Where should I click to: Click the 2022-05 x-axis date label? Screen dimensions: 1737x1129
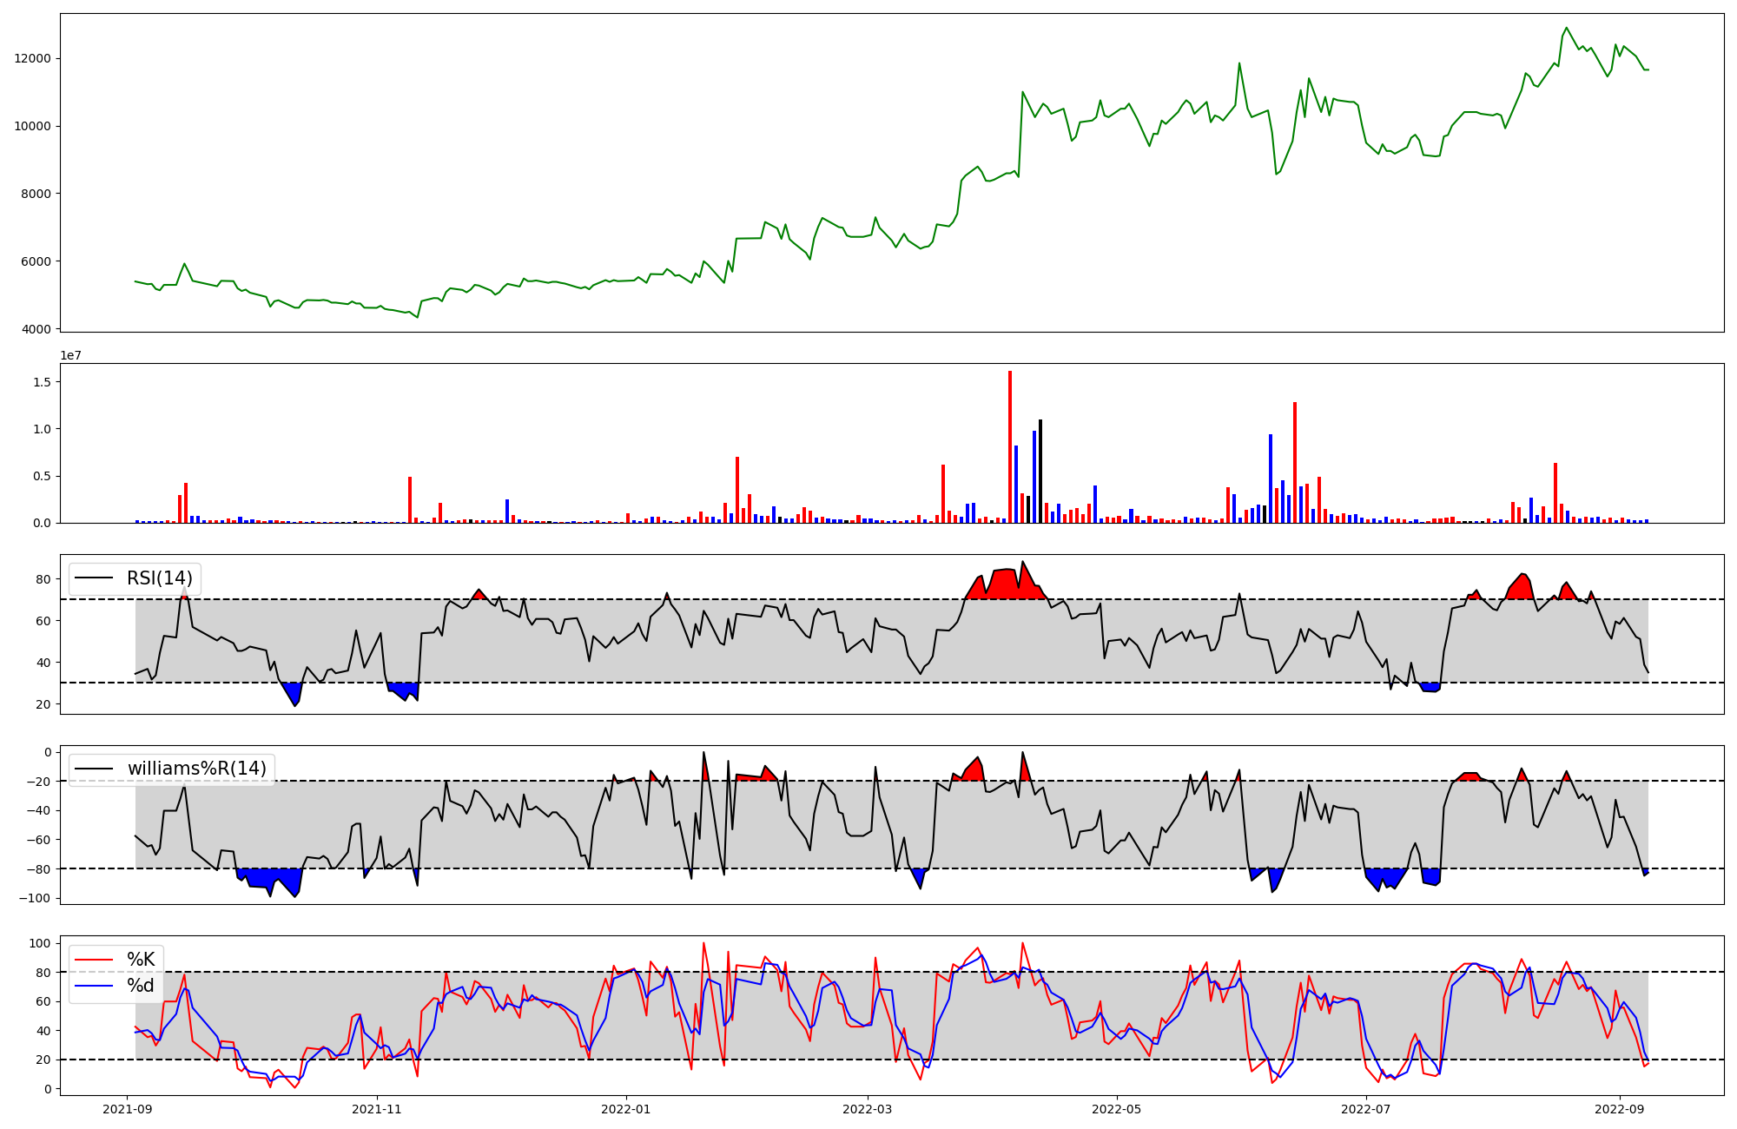point(1116,1109)
